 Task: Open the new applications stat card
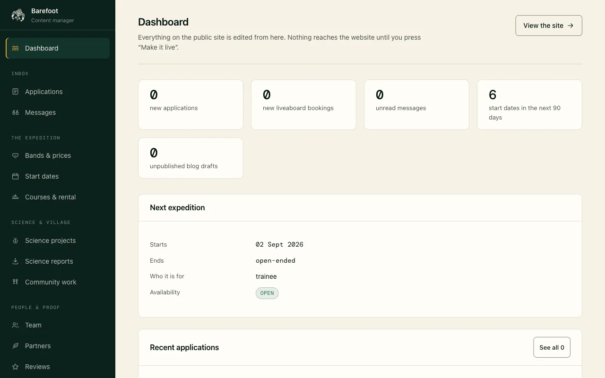190,104
